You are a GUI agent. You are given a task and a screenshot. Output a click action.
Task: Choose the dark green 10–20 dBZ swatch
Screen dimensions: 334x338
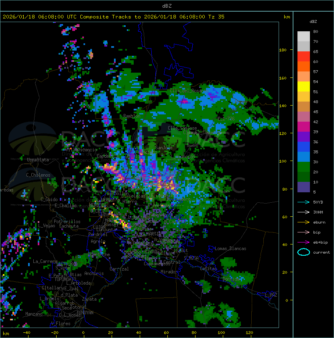click(303, 177)
